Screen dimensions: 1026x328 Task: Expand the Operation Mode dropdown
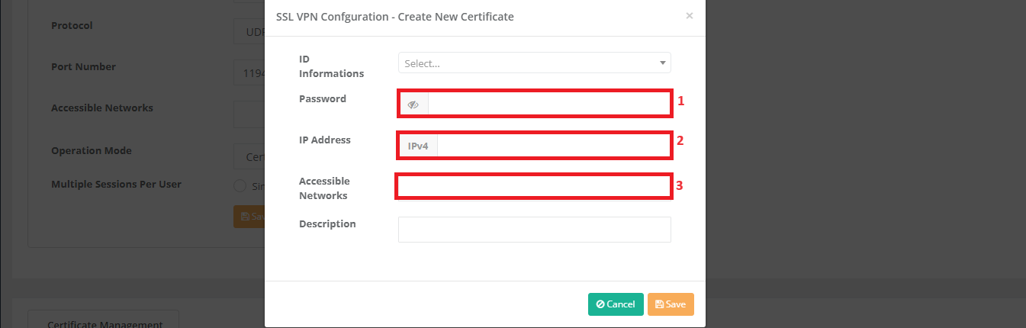click(x=249, y=156)
